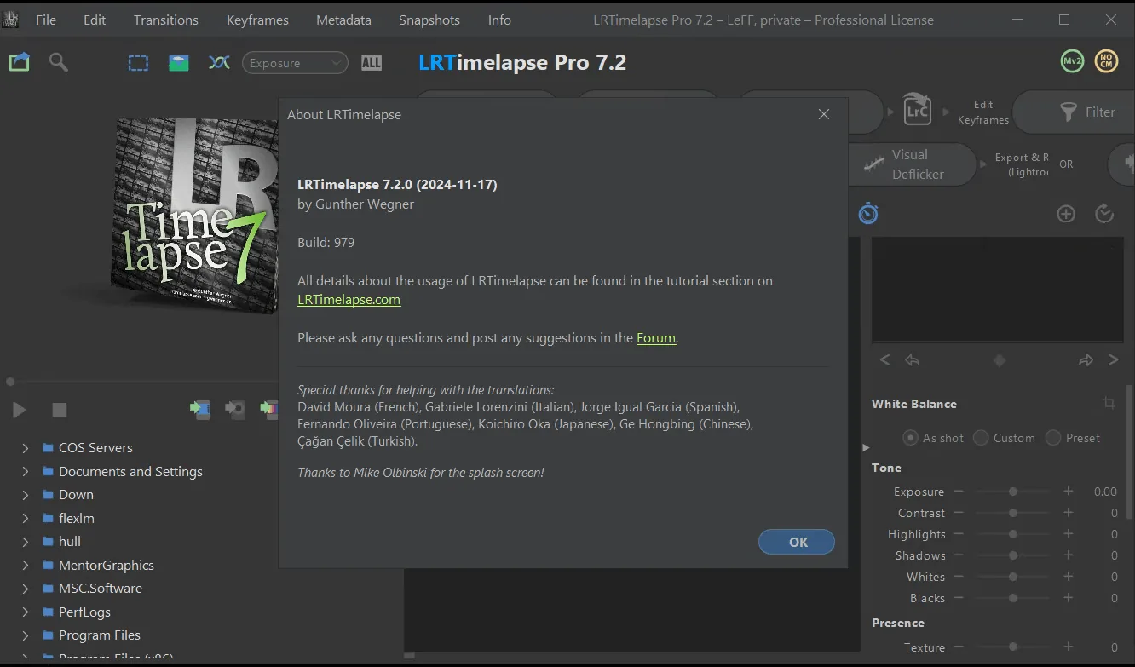The height and width of the screenshot is (667, 1135).
Task: Select the Custom white balance option
Action: 1004,438
